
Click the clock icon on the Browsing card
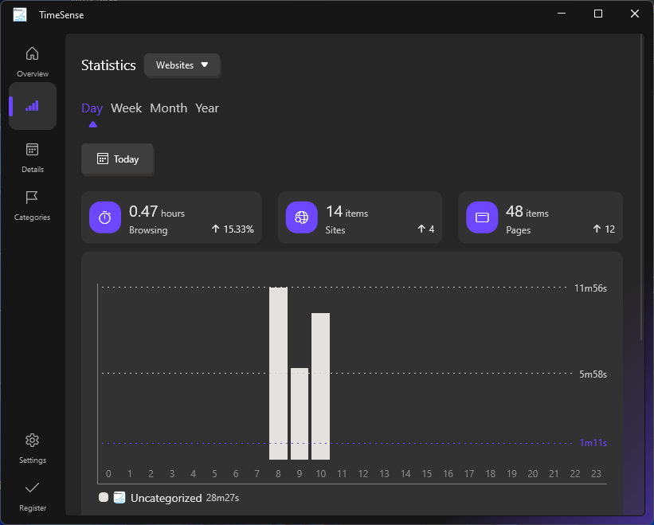[104, 217]
